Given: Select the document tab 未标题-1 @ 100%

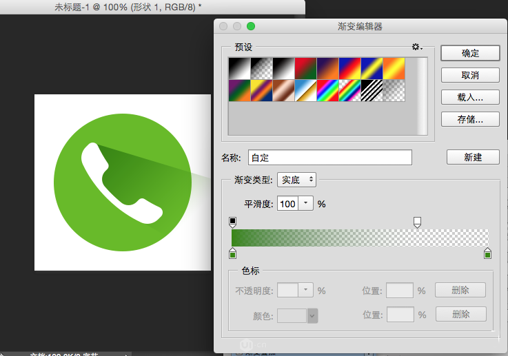Looking at the screenshot, I should tap(128, 7).
